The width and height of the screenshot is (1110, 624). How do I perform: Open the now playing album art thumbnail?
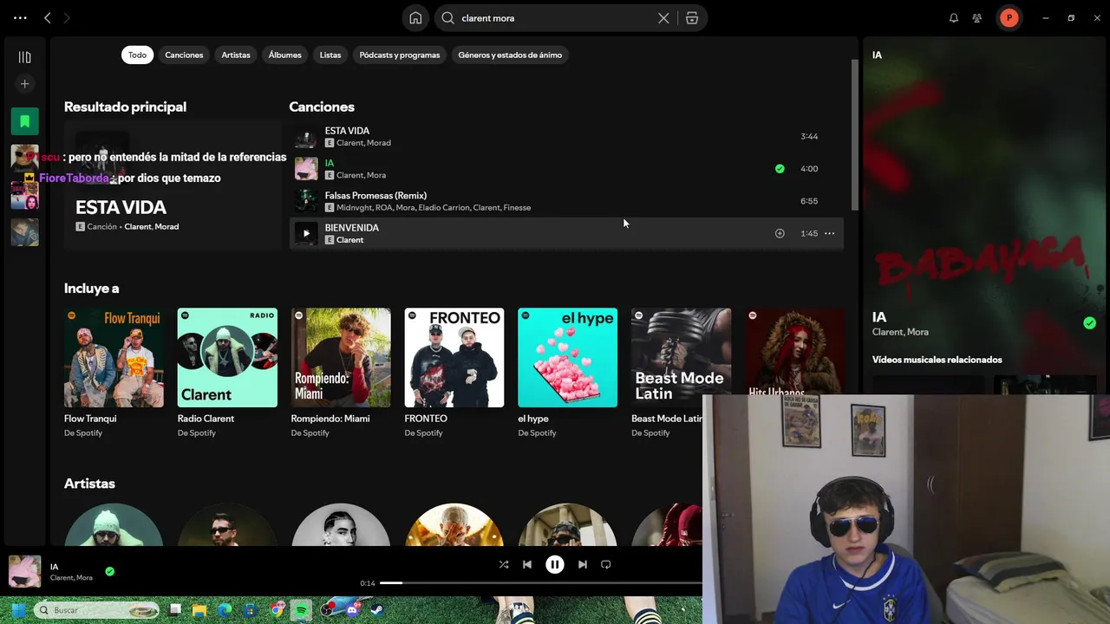[24, 571]
